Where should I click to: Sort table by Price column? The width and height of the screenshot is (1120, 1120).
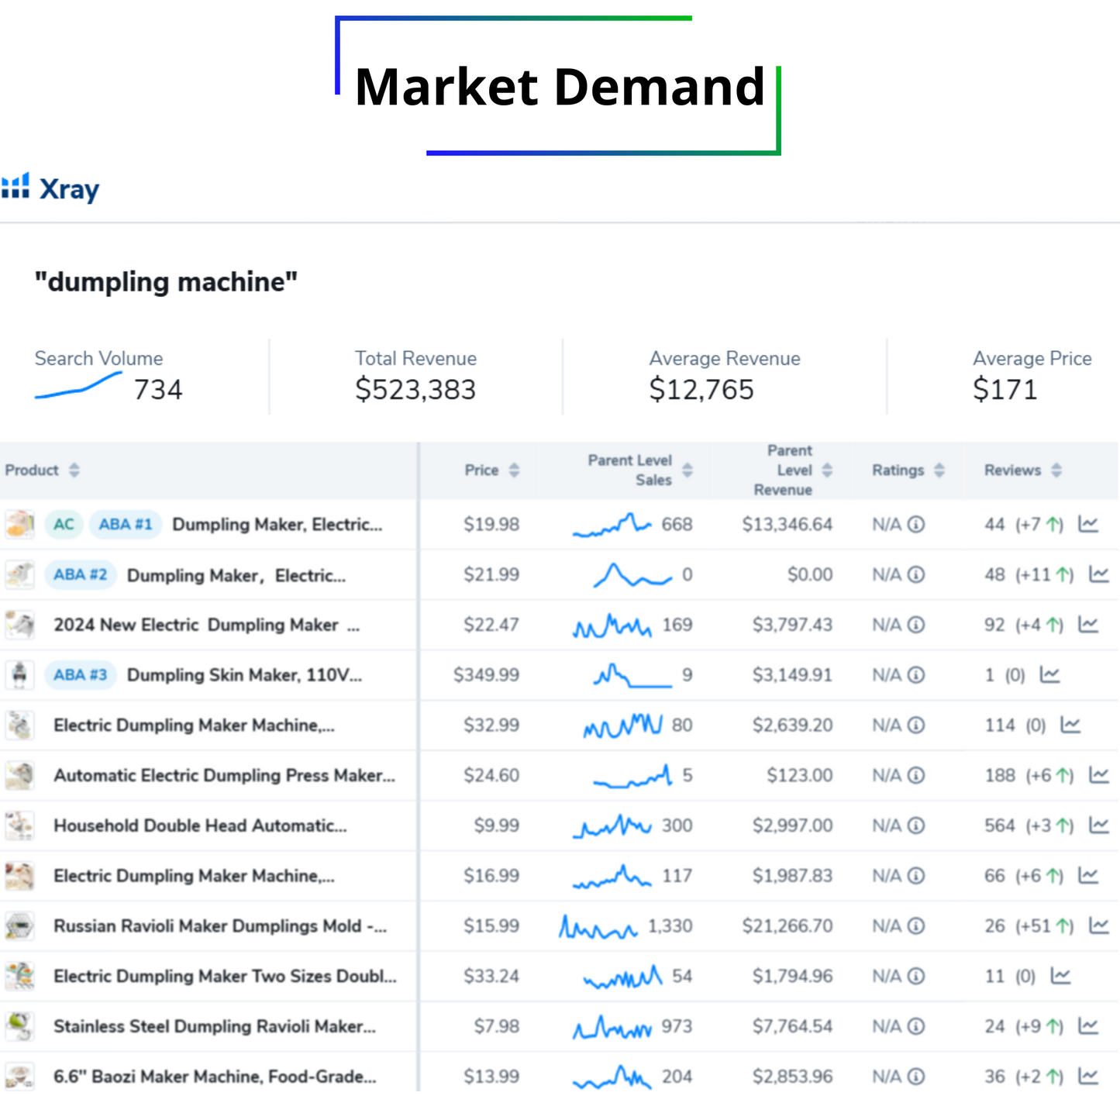[514, 470]
